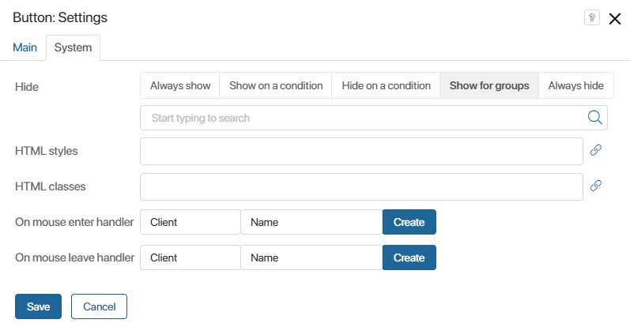
Task: Save the button settings
Action: tap(38, 306)
